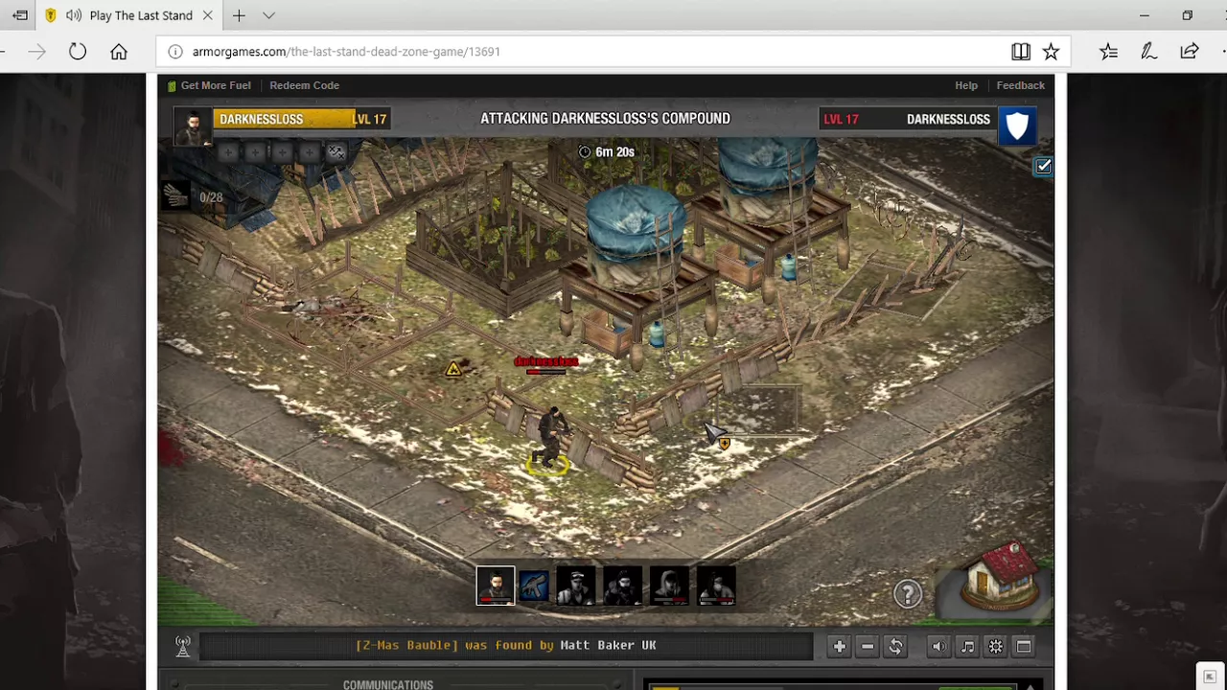1227x690 pixels.
Task: Toggle fullscreen mode for the game
Action: 1024,647
